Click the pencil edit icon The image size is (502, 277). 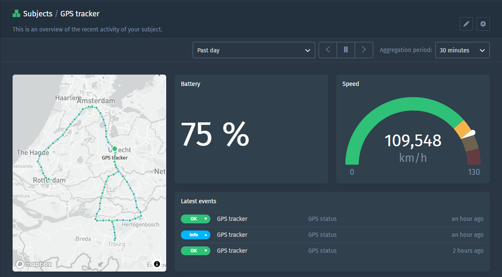pos(466,24)
